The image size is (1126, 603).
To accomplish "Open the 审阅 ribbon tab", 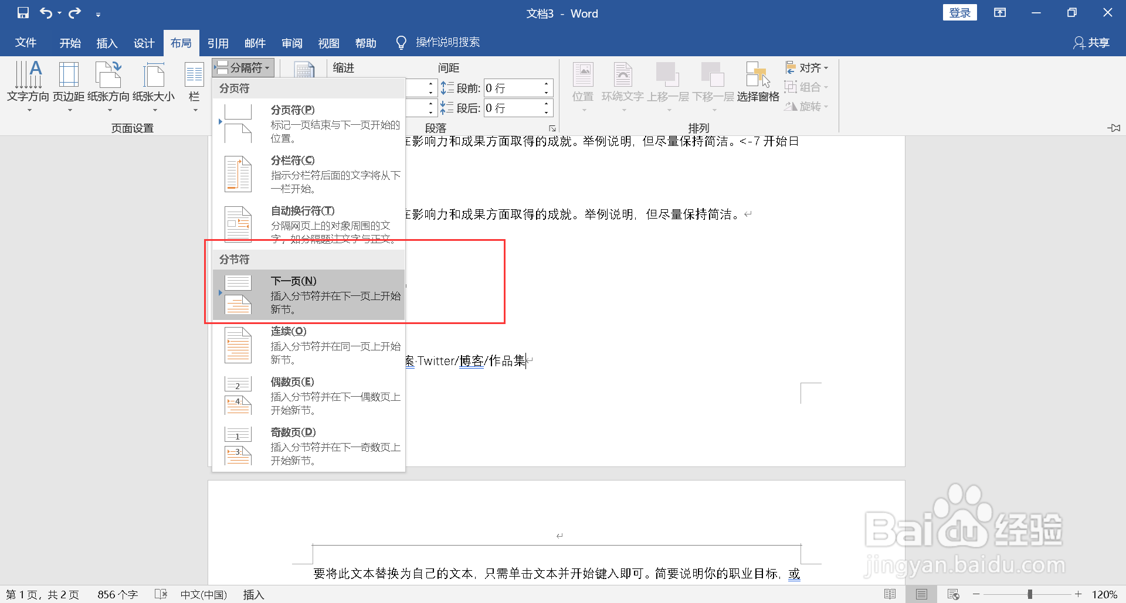I will pos(291,42).
